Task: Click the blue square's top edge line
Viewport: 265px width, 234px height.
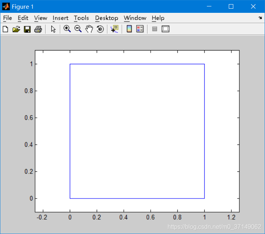Action: click(137, 64)
